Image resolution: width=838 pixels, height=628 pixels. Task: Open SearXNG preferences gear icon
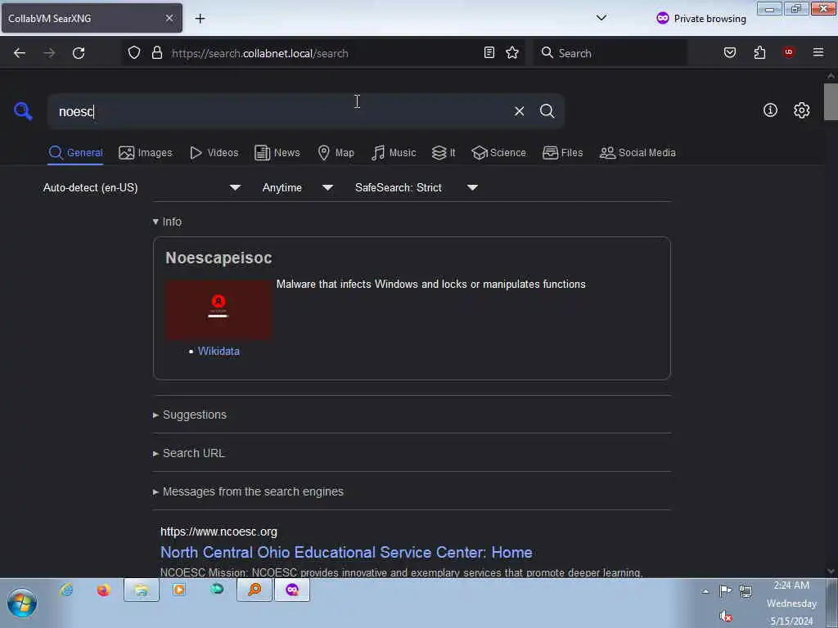coord(801,110)
